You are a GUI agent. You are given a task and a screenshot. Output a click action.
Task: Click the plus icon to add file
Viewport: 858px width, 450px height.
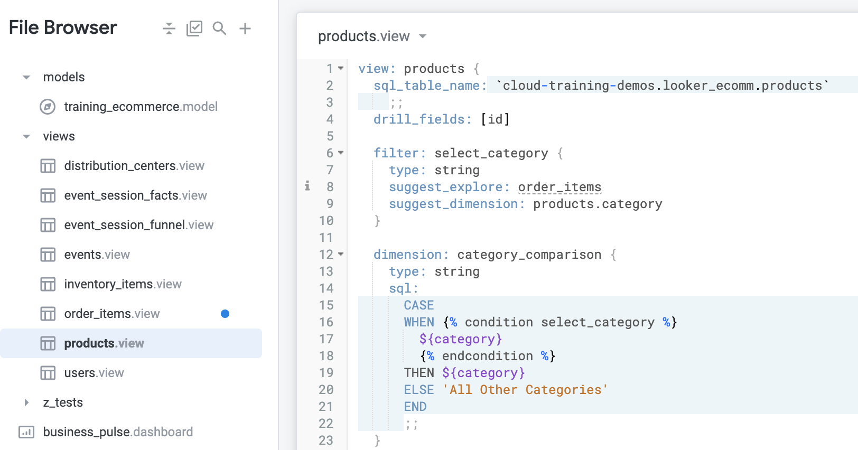pyautogui.click(x=245, y=29)
